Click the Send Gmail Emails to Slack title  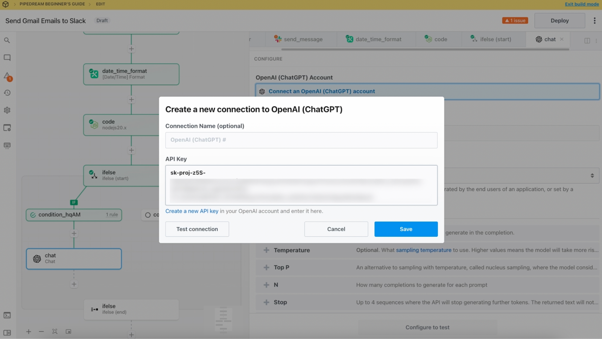tap(46, 21)
